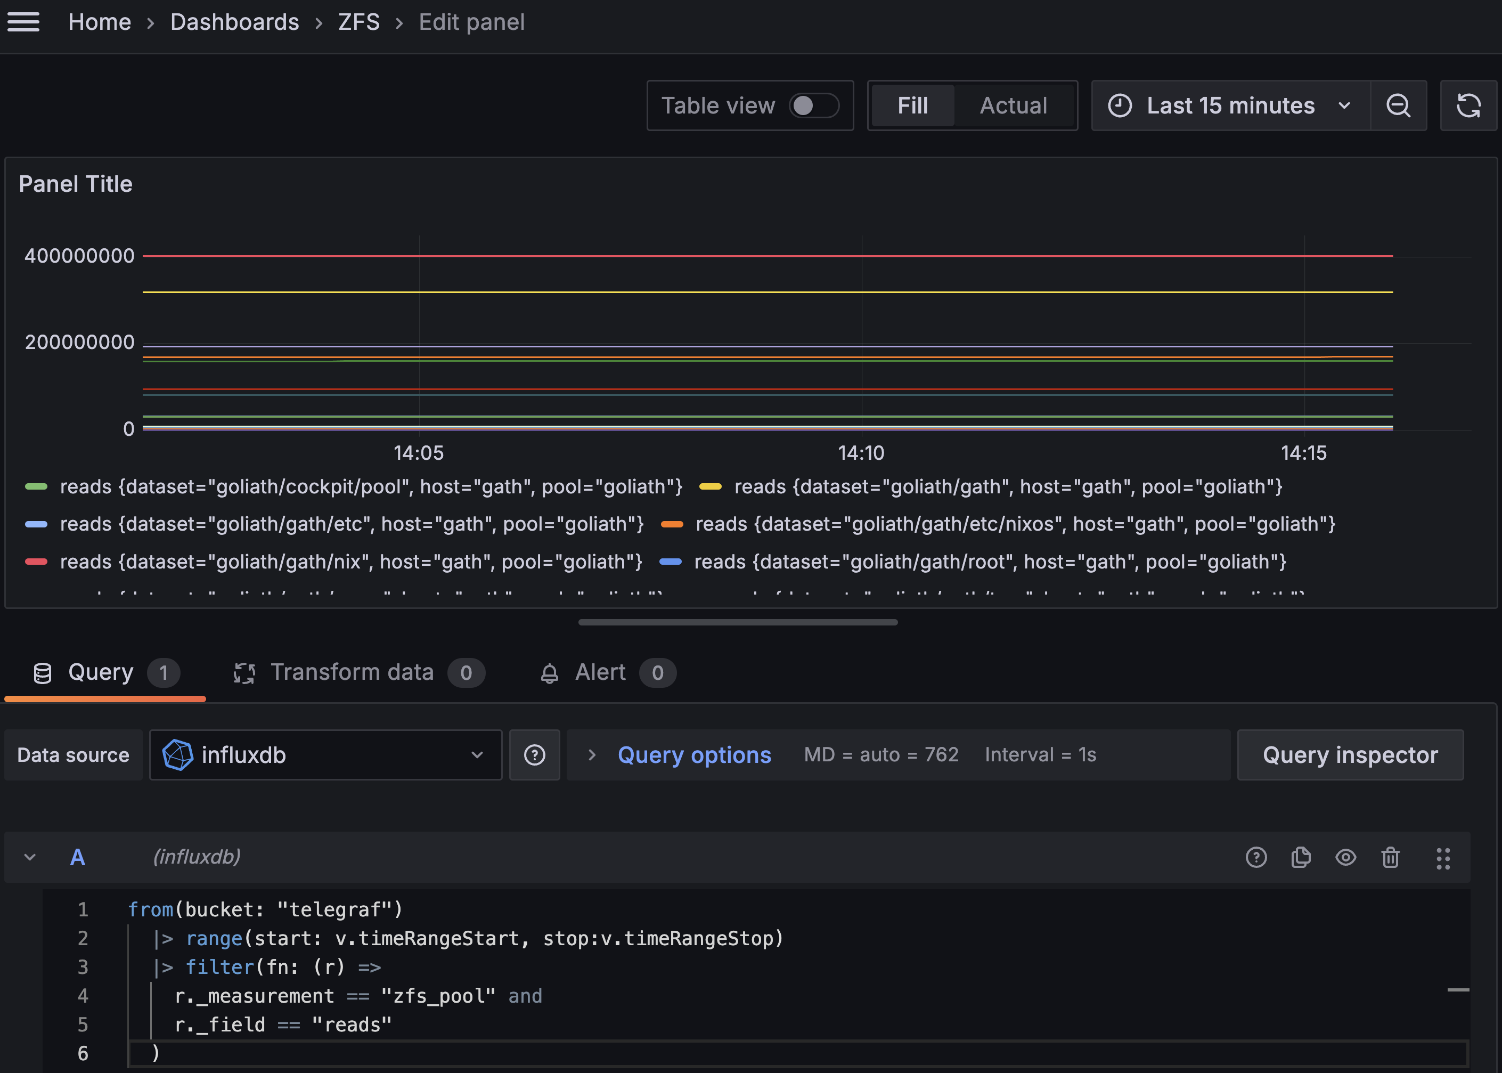The image size is (1502, 1073).
Task: Switch panel sizing from Fill to Actual
Action: coord(1013,105)
